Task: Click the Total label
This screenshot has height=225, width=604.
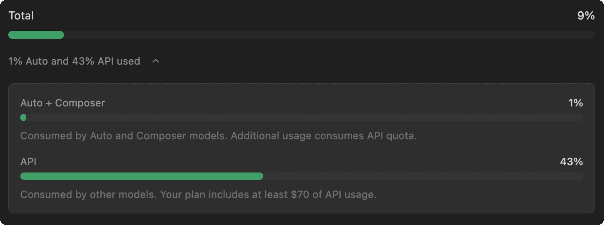Action: [x=21, y=15]
